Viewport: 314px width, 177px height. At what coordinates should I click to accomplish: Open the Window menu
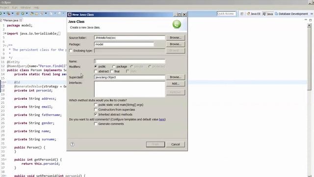[x=26, y=7]
